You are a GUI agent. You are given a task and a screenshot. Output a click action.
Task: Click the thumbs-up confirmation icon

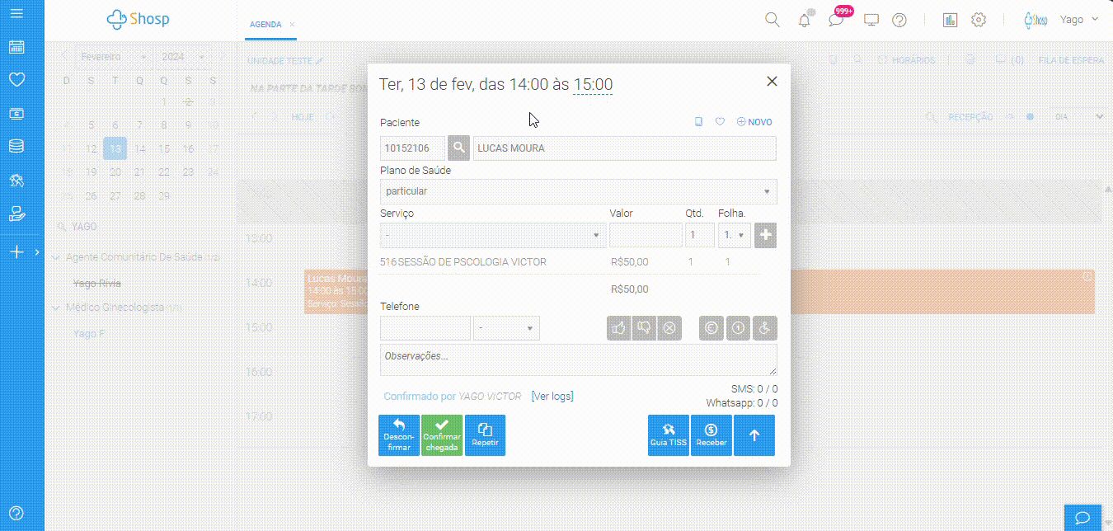[x=619, y=327]
